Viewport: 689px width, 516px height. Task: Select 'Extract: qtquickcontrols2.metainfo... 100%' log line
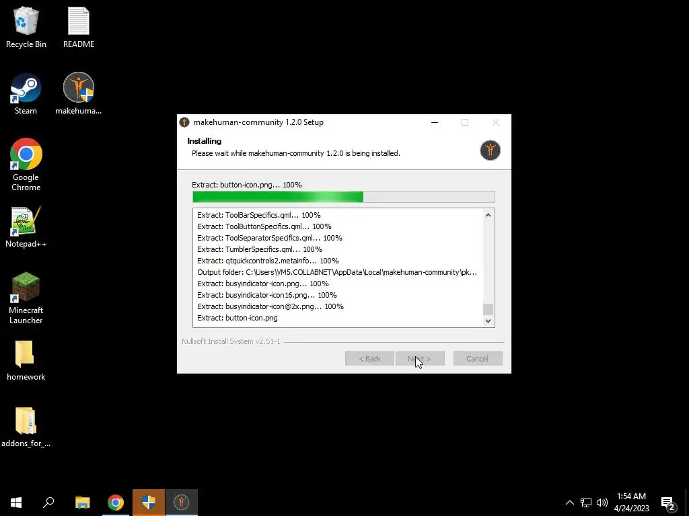tap(268, 261)
